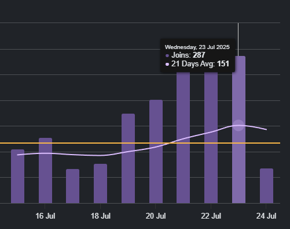Click the 22 Jul axis label
290x229 pixels.
[211, 216]
